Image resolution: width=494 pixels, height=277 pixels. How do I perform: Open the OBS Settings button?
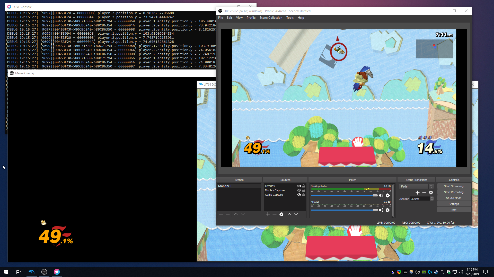tap(454, 204)
